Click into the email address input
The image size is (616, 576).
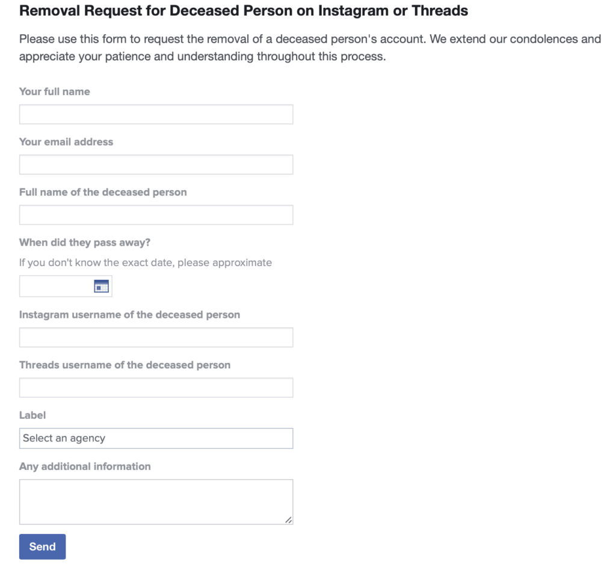[156, 164]
